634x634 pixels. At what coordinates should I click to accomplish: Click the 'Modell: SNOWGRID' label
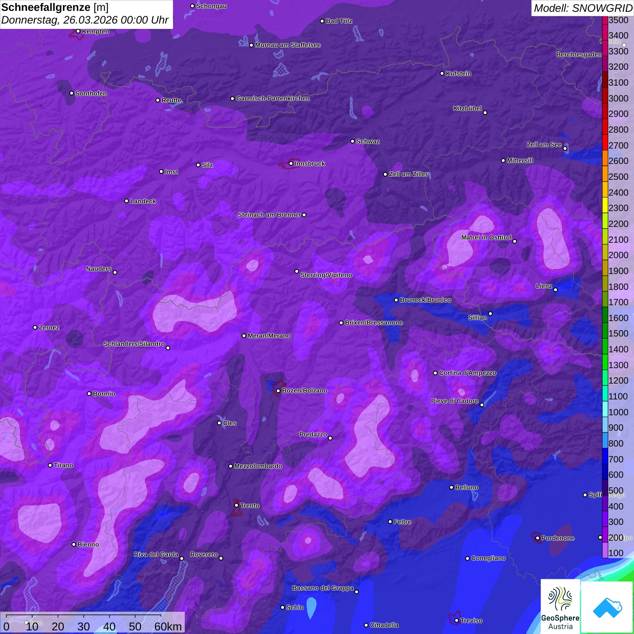[583, 8]
